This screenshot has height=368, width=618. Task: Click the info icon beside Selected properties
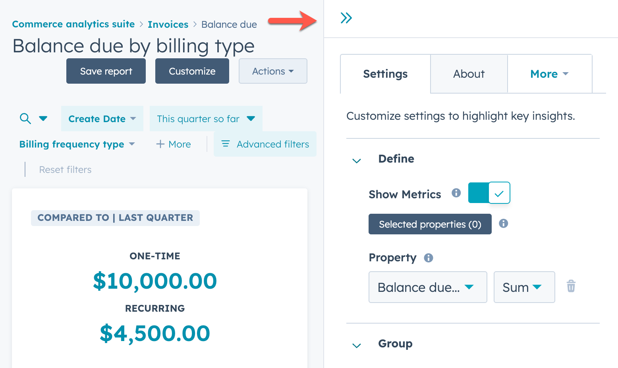504,223
